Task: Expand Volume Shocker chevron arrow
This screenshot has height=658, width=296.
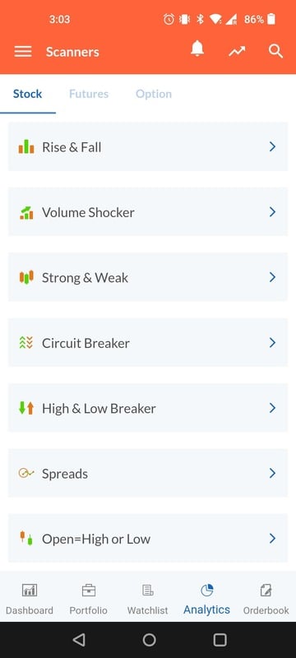Action: click(272, 212)
